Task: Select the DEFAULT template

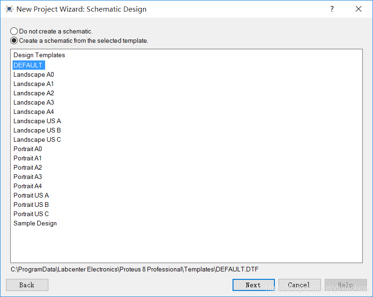Action: coord(28,65)
